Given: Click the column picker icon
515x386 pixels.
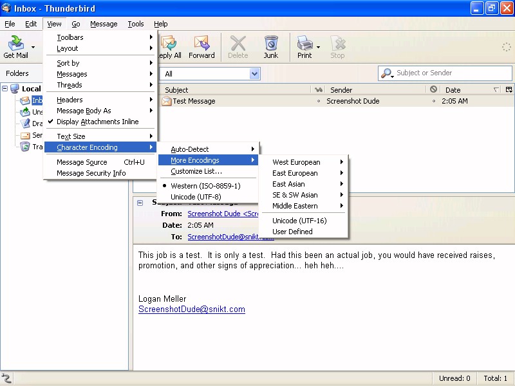Looking at the screenshot, I should click(x=509, y=89).
